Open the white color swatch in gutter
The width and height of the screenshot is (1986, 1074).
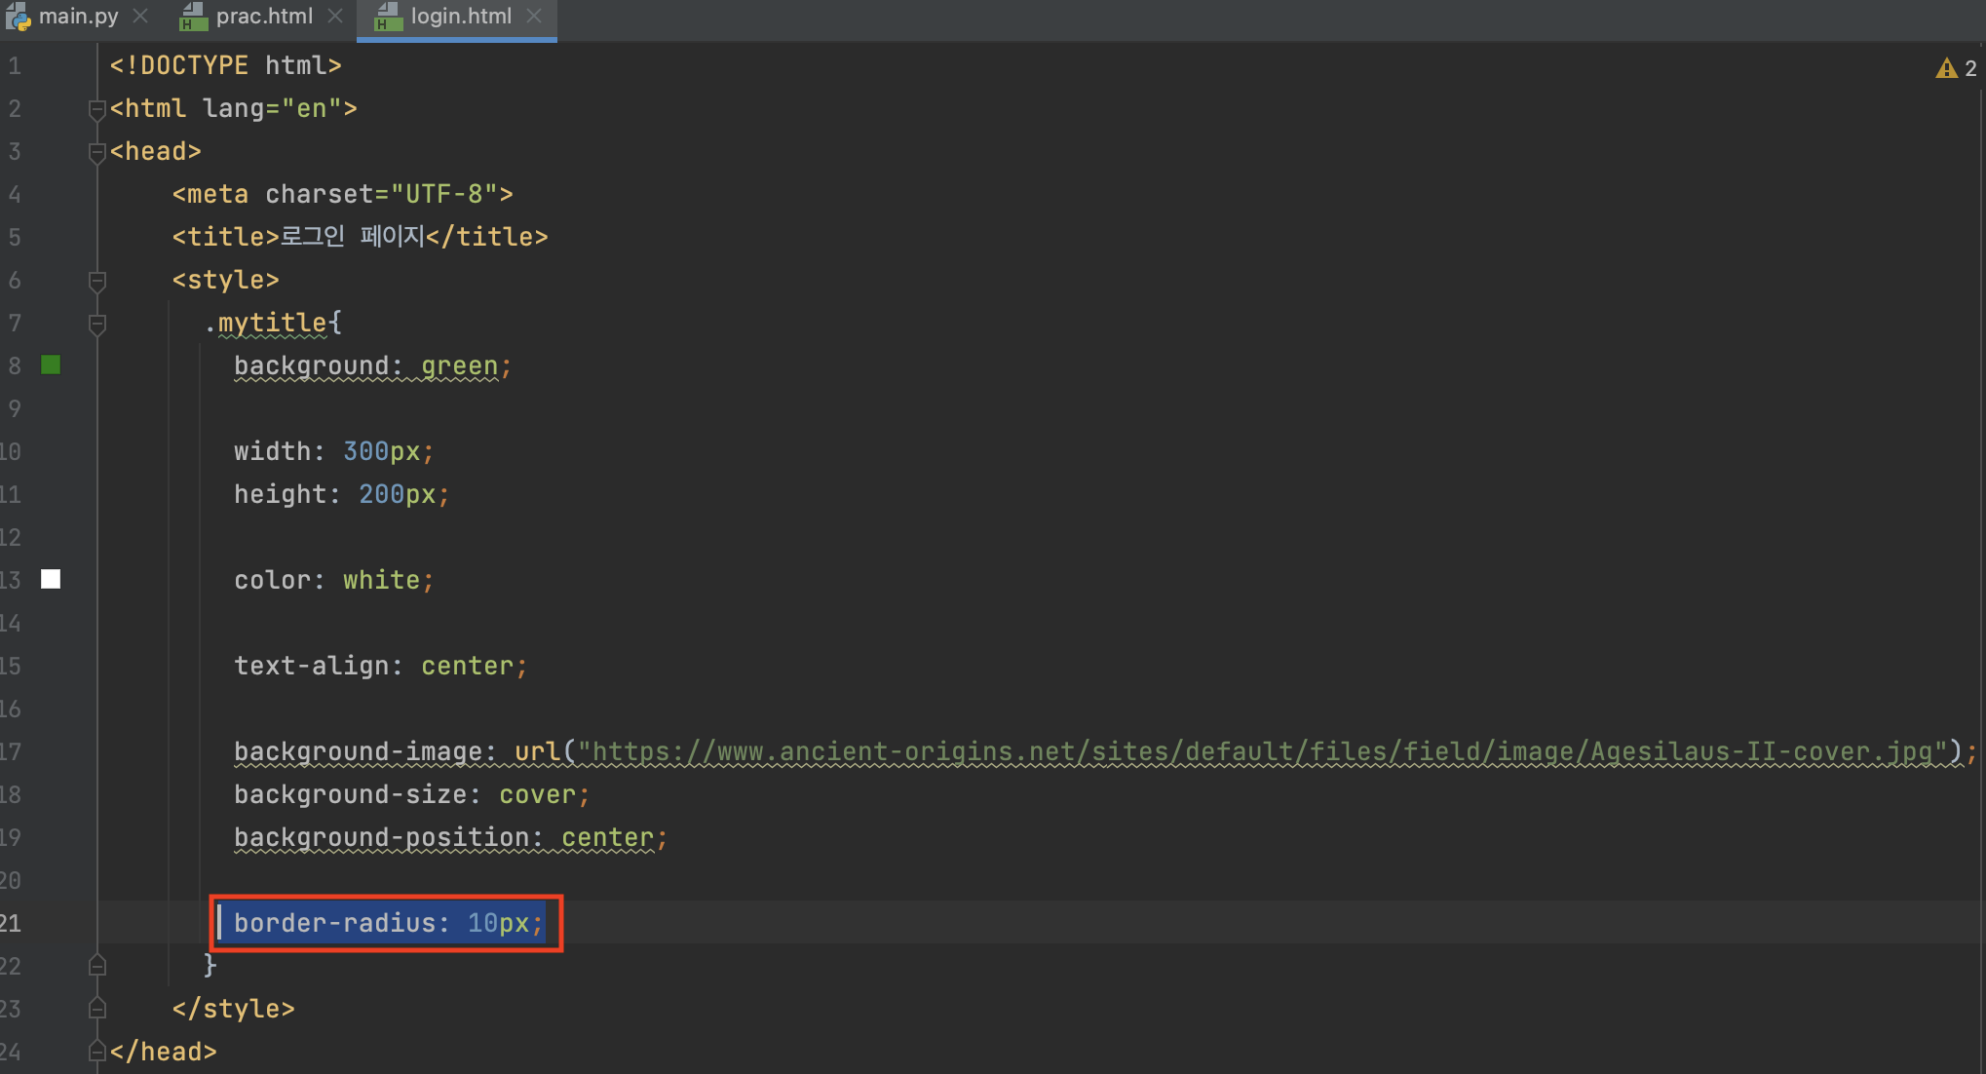click(51, 580)
